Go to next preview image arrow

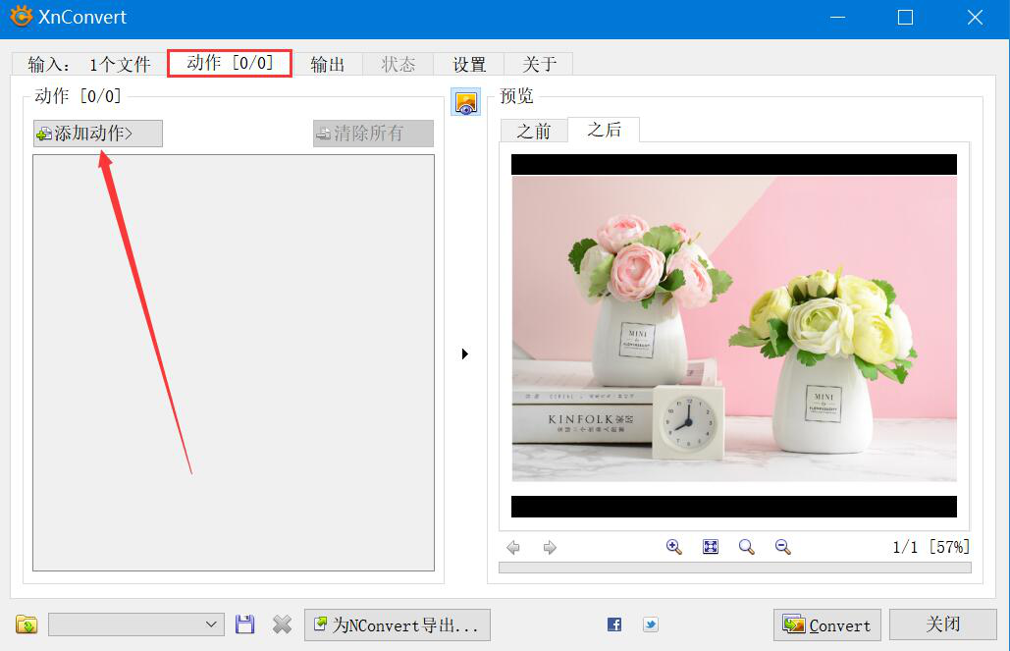pyautogui.click(x=550, y=547)
